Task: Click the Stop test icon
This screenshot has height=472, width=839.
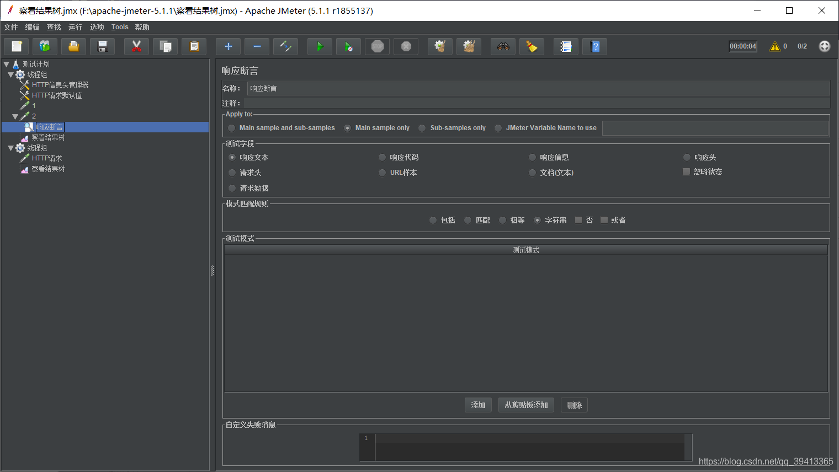Action: [377, 47]
